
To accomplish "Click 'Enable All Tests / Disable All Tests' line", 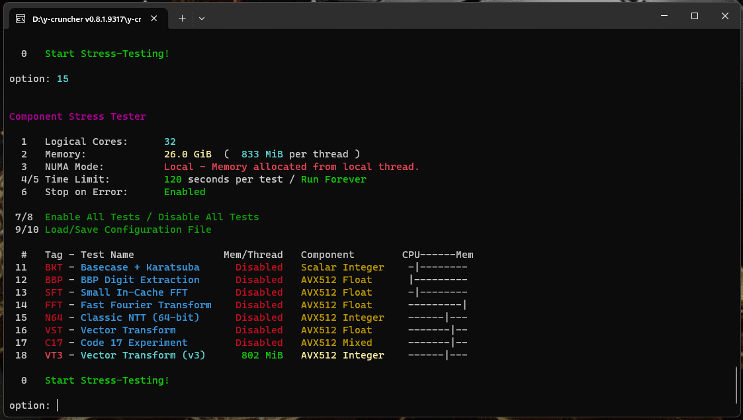I will click(152, 217).
